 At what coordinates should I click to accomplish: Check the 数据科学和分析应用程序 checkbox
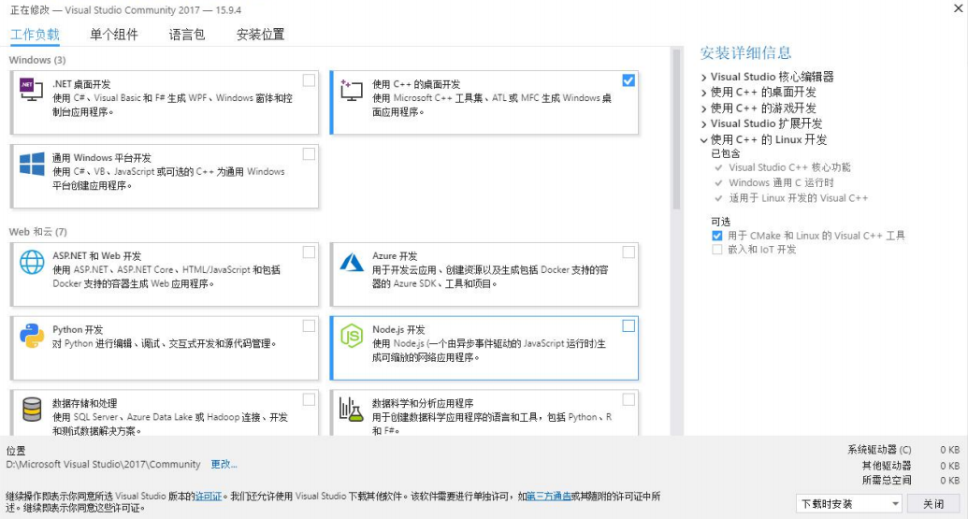628,399
